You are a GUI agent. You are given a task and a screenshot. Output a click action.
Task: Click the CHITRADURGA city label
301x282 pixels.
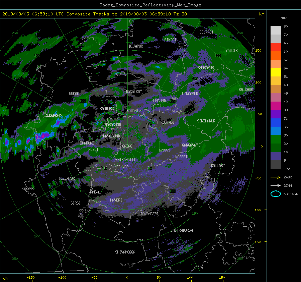(182, 230)
